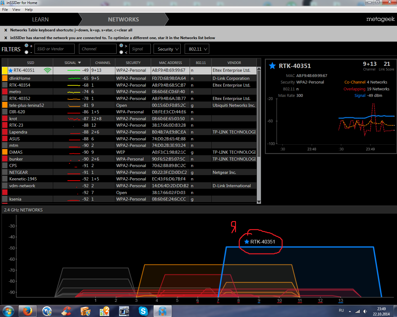The image size is (397, 317).
Task: Switch to the NETWORKS tab
Action: point(123,19)
